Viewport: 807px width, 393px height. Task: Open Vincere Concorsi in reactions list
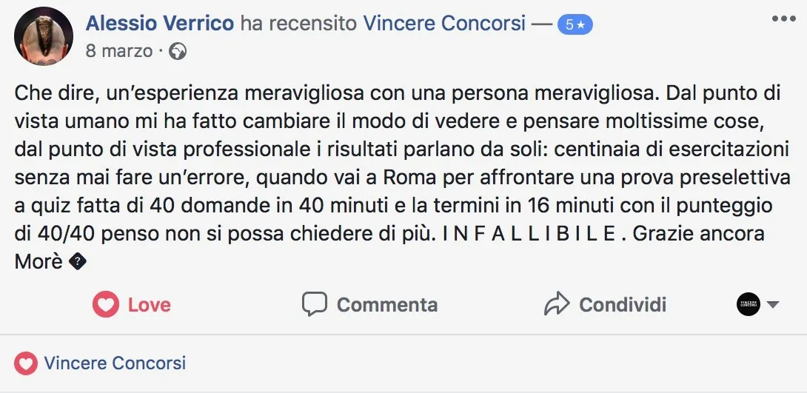[115, 363]
